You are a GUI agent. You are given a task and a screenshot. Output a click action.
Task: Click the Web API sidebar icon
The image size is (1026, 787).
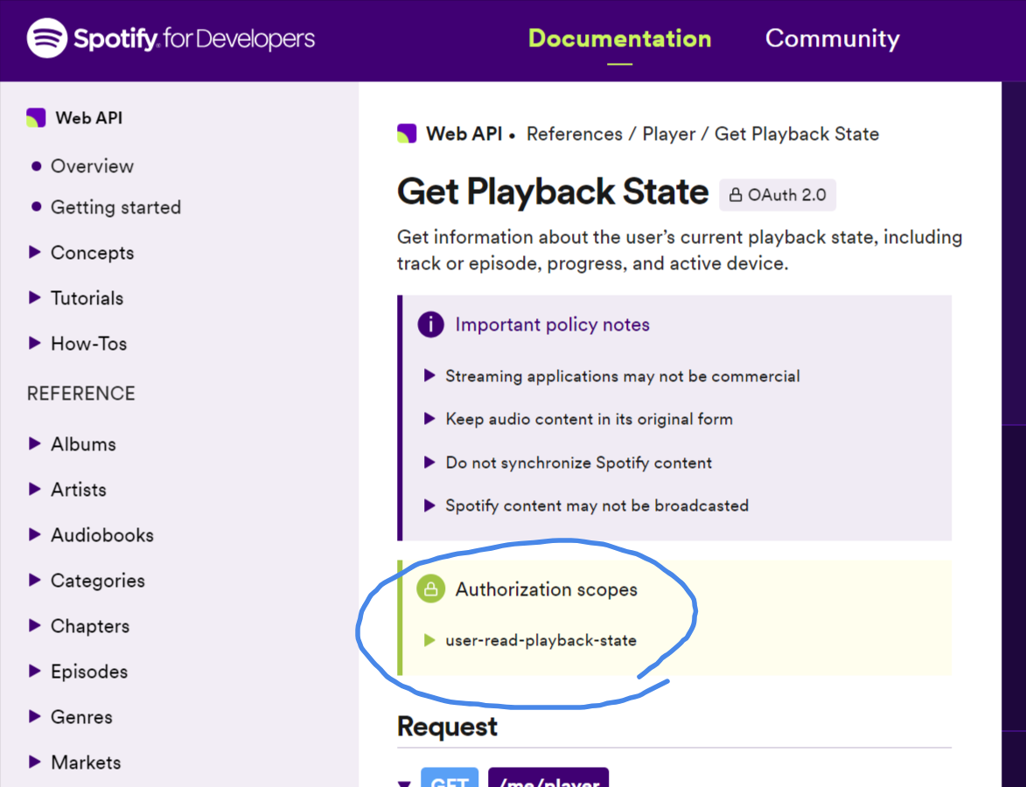36,118
